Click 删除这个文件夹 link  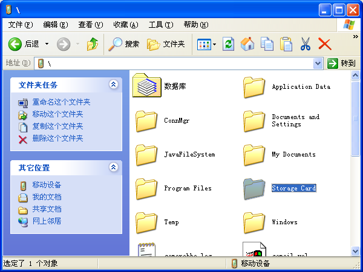(x=57, y=138)
